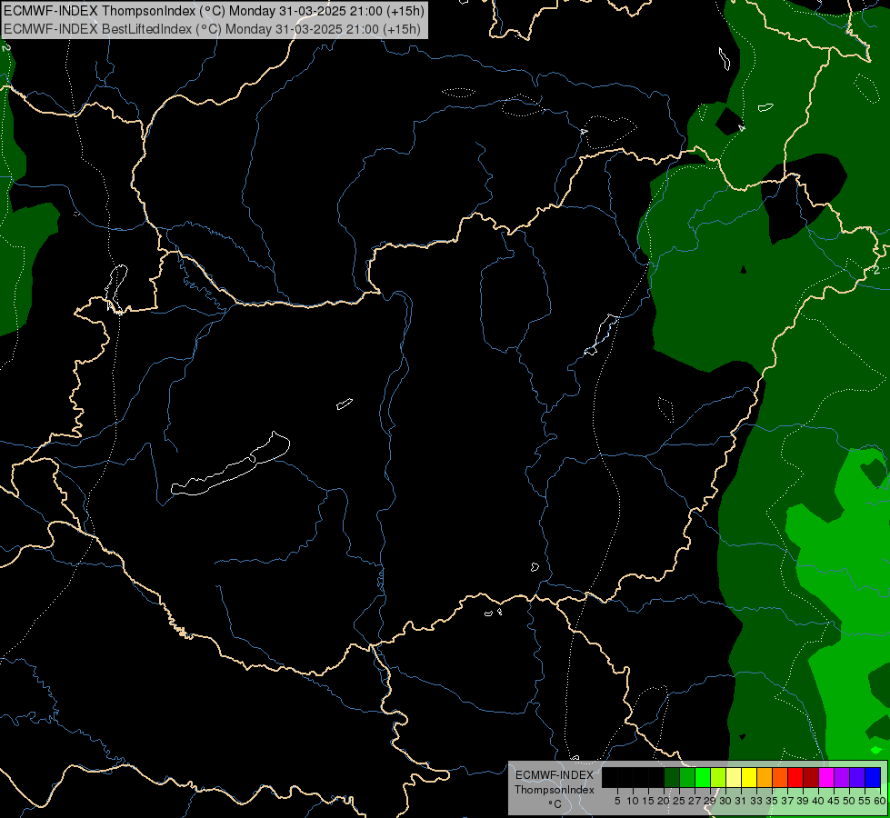Click the BestLiftedIndex title line
Image resolution: width=890 pixels, height=818 pixels.
pos(213,29)
